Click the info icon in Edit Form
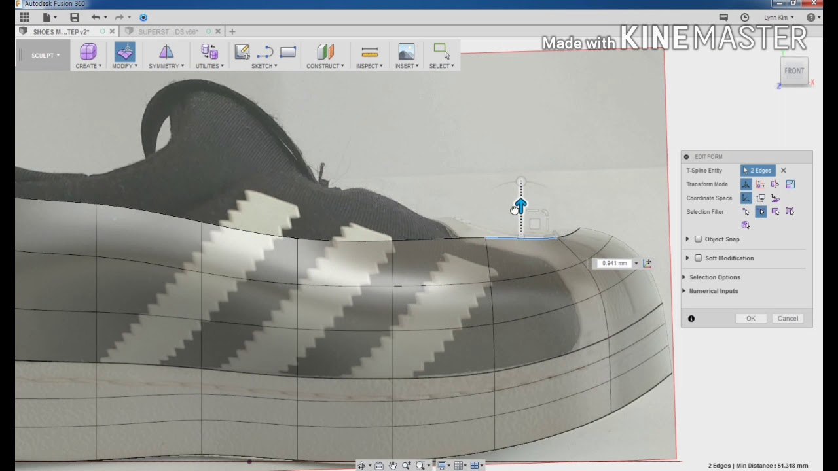 [x=691, y=319]
